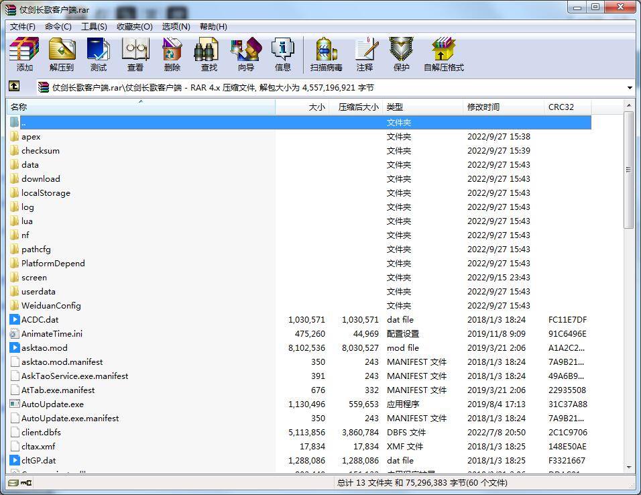Click the SFX (自解压格式) icon

tap(444, 54)
